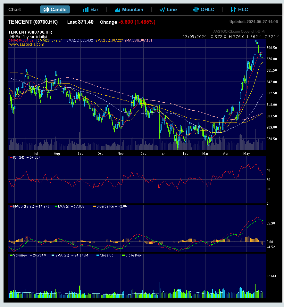Switch to the OHLC chart type
Screen dimensions: 284x307
pos(204,9)
